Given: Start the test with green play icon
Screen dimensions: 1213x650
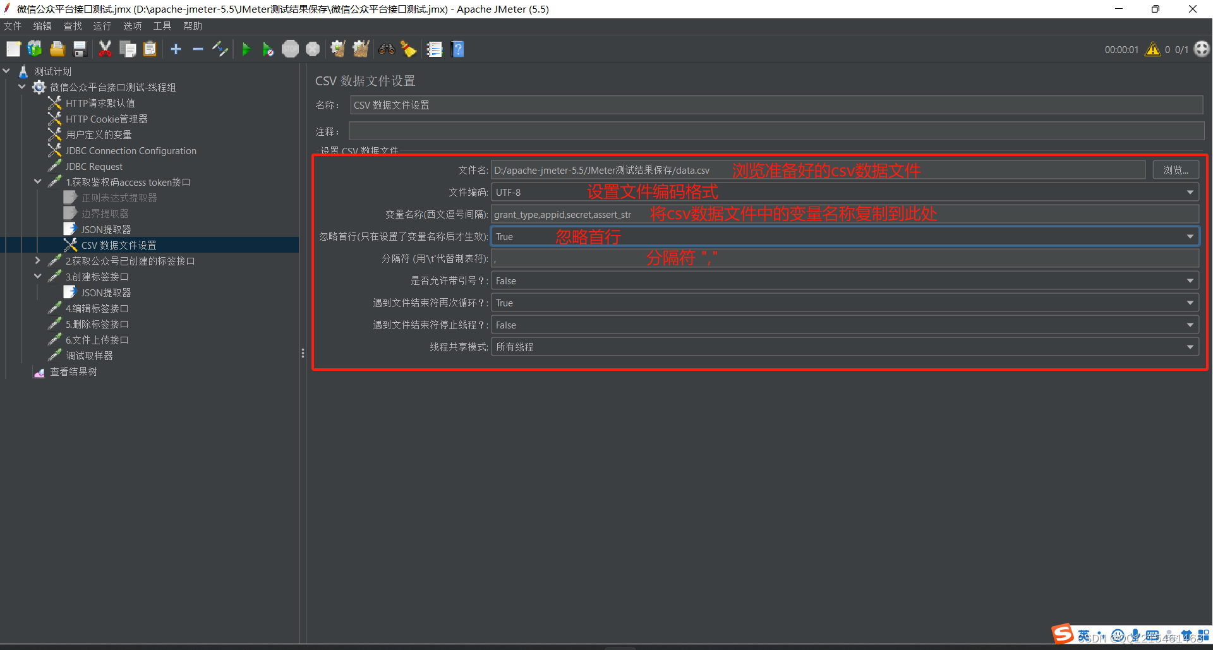Looking at the screenshot, I should pos(246,49).
